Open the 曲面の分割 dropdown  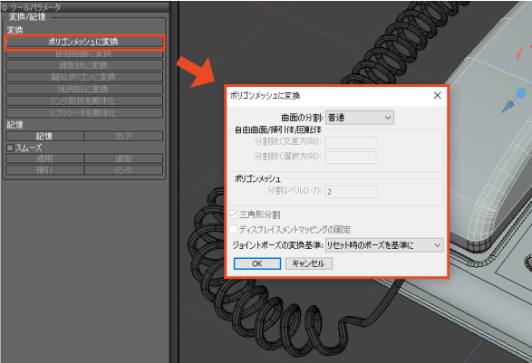click(360, 118)
